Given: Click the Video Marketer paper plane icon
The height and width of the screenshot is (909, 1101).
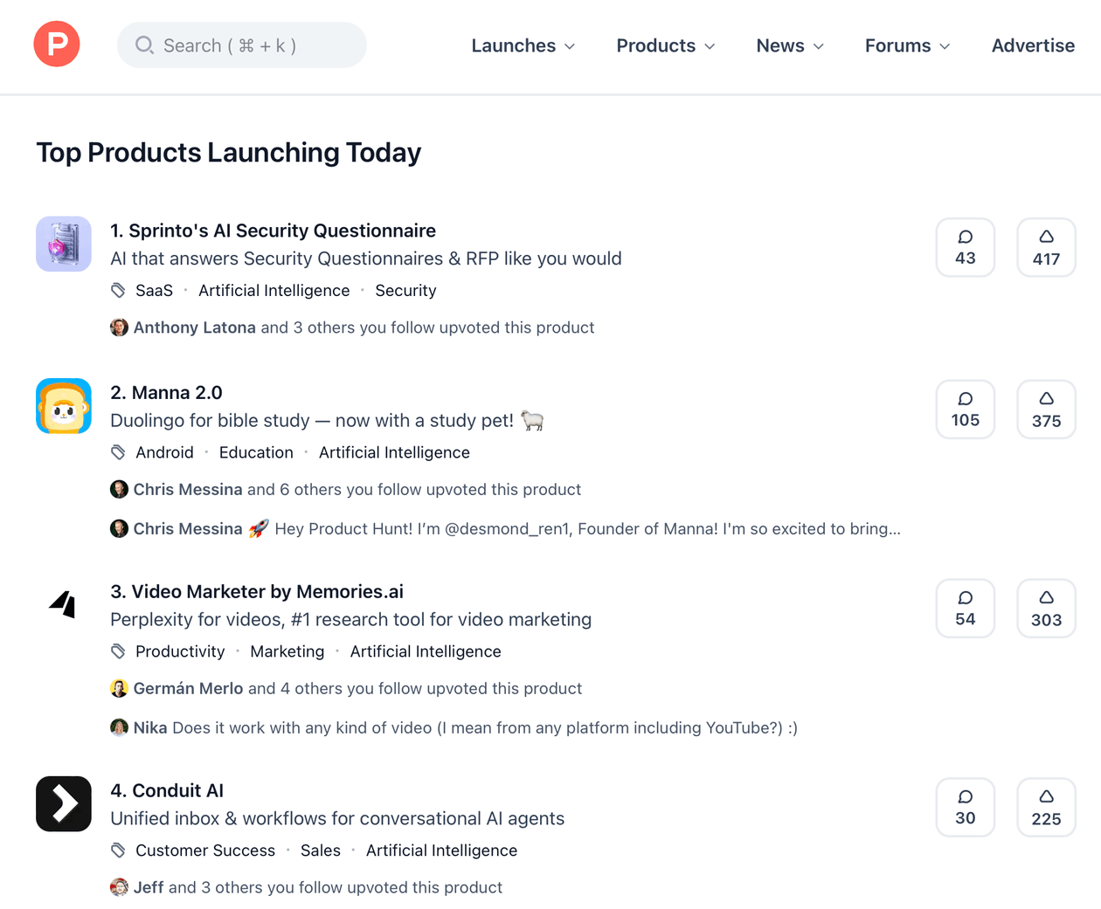Looking at the screenshot, I should tap(64, 604).
